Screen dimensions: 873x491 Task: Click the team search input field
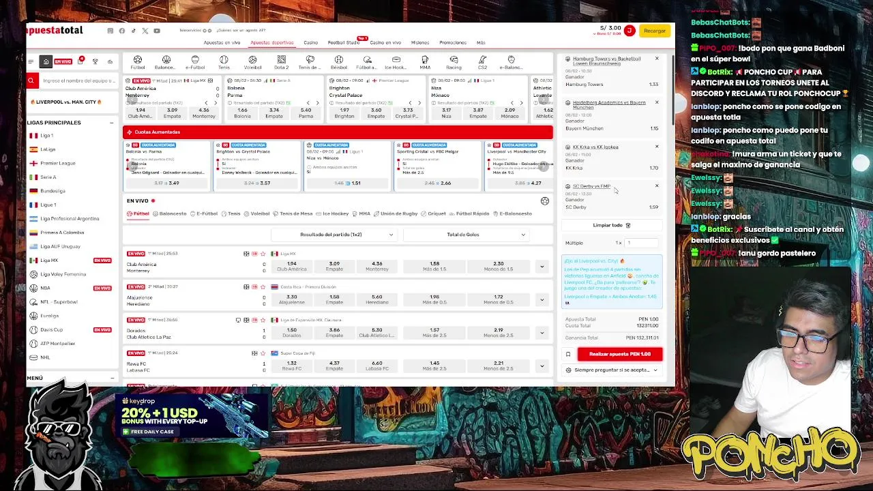[x=78, y=80]
